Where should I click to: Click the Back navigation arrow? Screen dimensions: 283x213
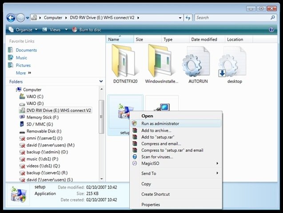pos(11,18)
